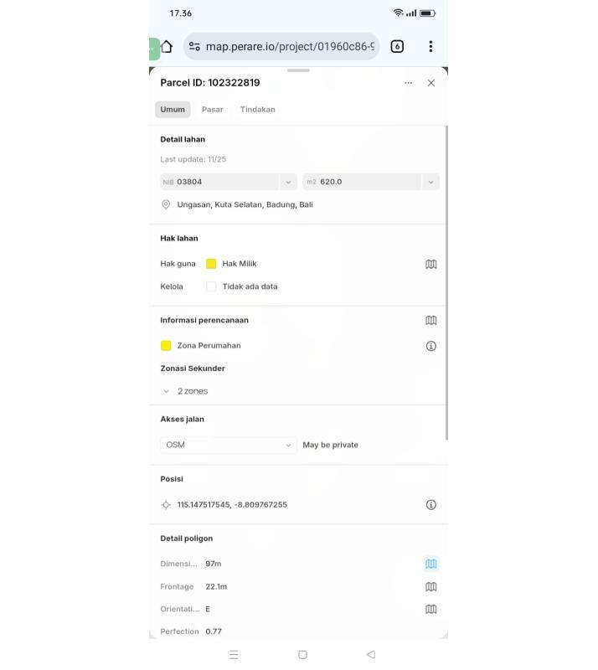Open the map icon beside Informasi perencanaan
The height and width of the screenshot is (670, 598).
pos(430,320)
